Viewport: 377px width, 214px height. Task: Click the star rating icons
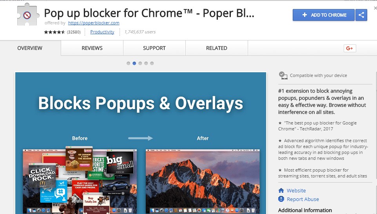pyautogui.click(x=54, y=32)
